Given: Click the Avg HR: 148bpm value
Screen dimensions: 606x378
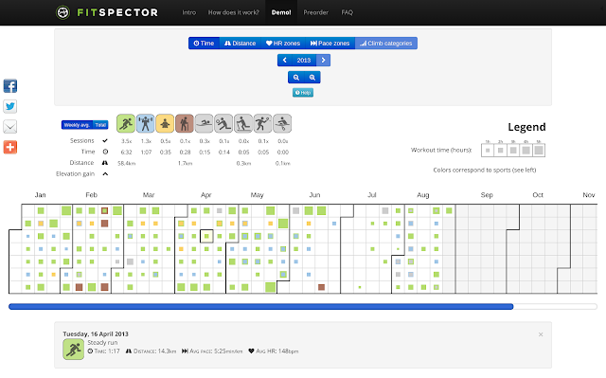Looking at the screenshot, I should 274,351.
